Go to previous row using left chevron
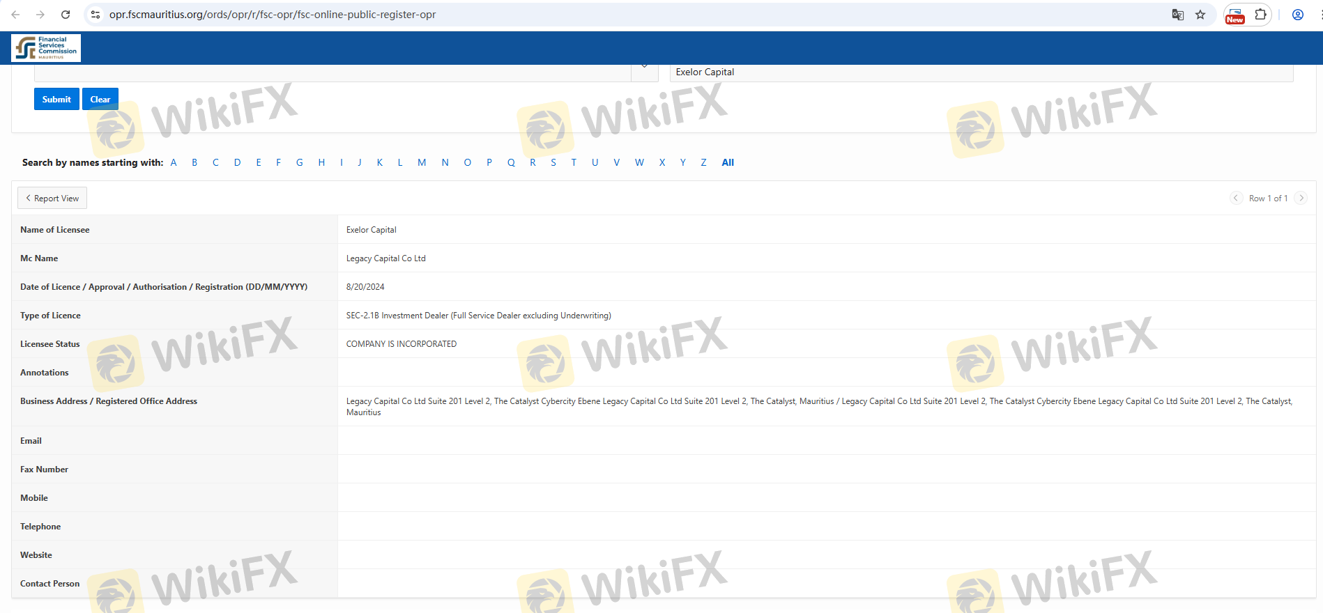 click(1236, 199)
